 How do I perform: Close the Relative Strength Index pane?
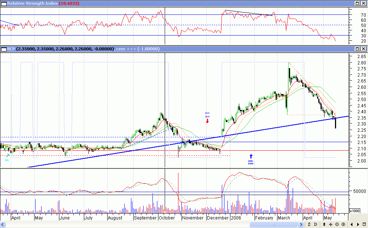[x=364, y=3]
